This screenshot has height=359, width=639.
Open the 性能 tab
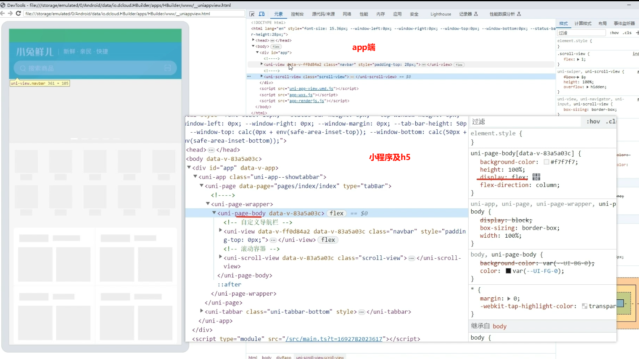(x=364, y=14)
